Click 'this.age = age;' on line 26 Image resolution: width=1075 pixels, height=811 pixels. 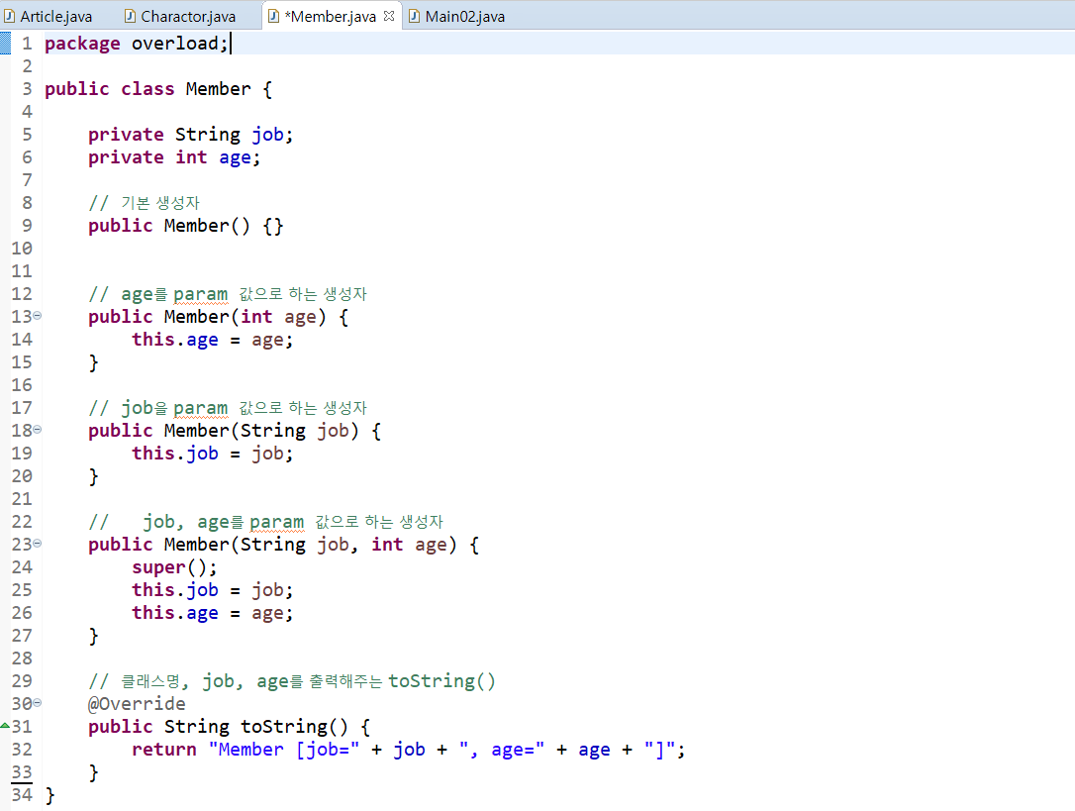click(213, 613)
